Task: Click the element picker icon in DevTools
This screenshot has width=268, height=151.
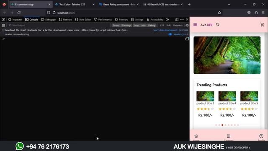Action: pyautogui.click(x=3, y=20)
